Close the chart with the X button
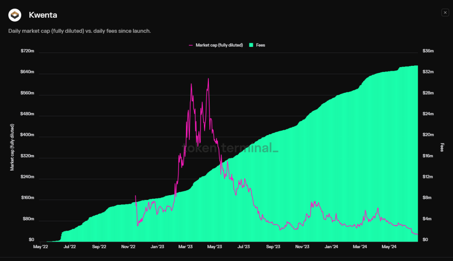Screen dimensions: 453x261 point(445,13)
